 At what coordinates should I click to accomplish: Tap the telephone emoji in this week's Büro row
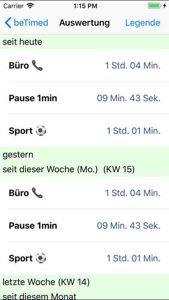tap(37, 193)
